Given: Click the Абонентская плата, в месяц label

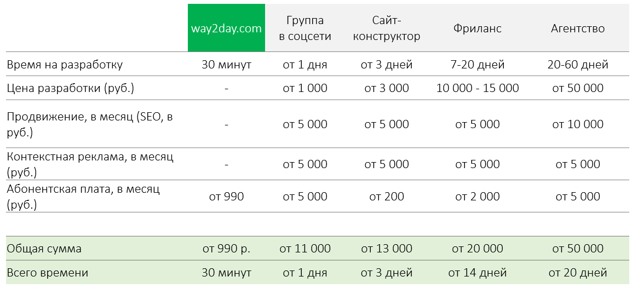Looking at the screenshot, I should point(83,196).
